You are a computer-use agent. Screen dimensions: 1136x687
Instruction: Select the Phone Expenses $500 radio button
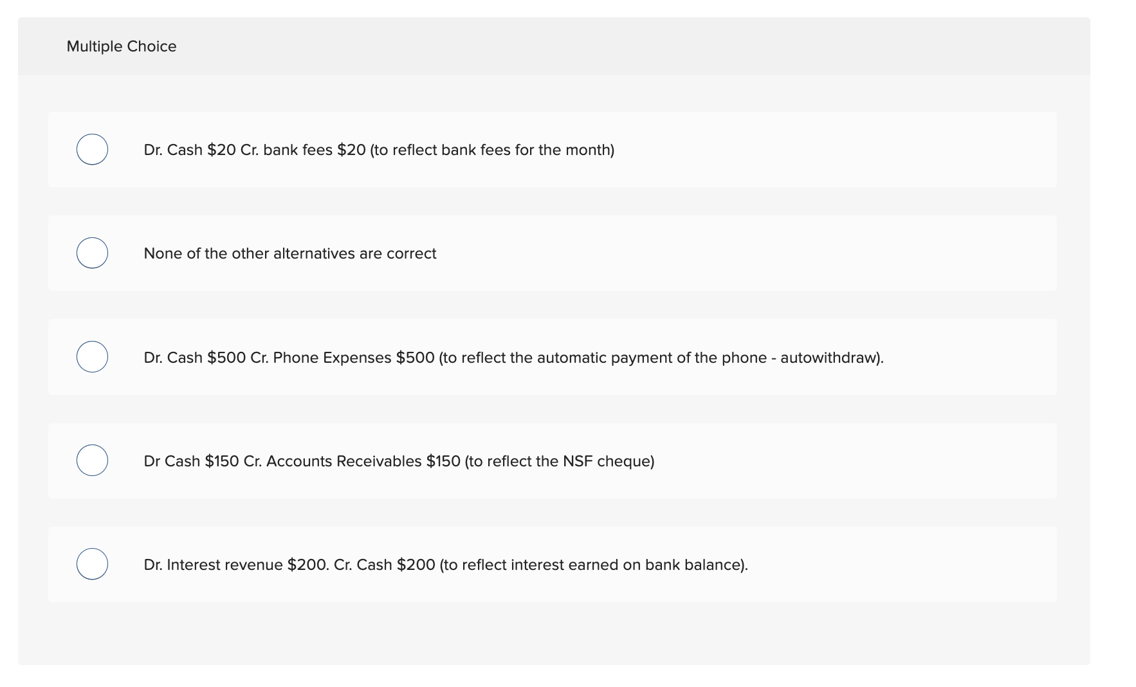92,356
